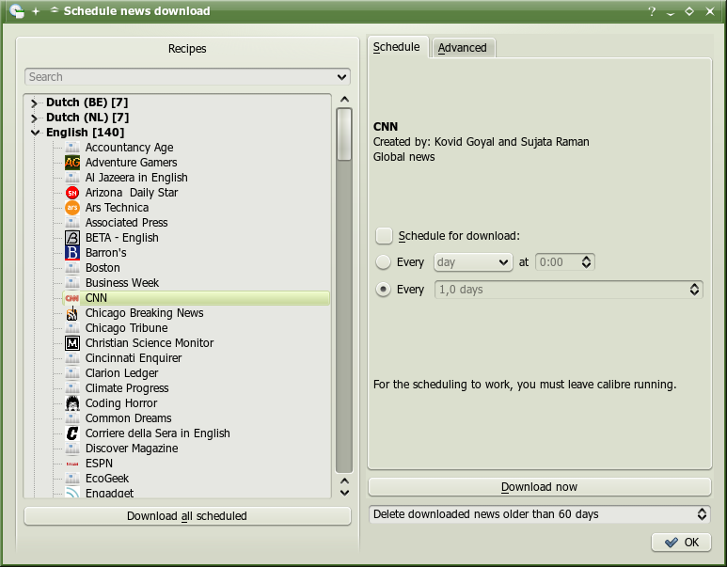The width and height of the screenshot is (727, 567).
Task: Select the ESPN recipe text
Action: click(99, 464)
